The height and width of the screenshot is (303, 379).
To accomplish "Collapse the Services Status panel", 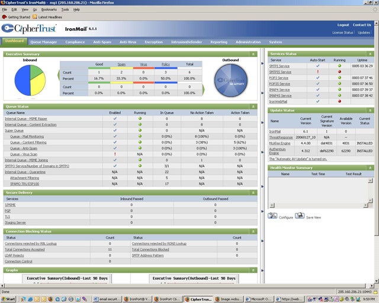I will tap(370, 54).
